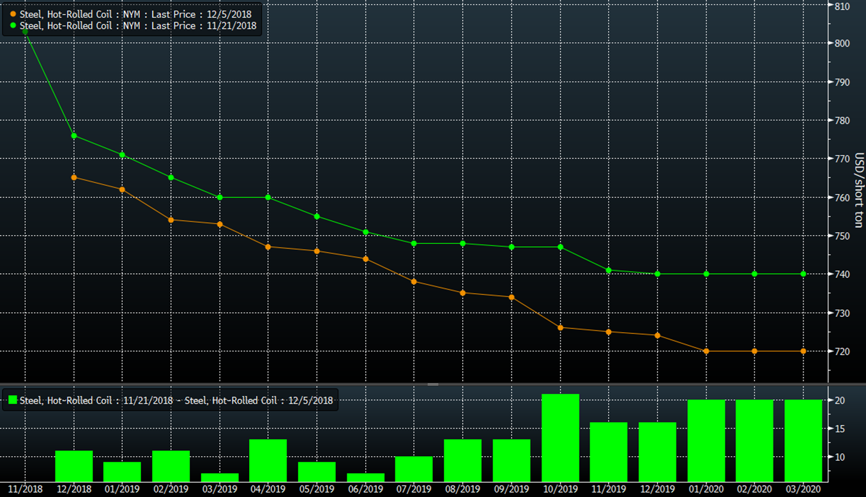Screen dimensions: 866x497
Task: Click the orange legend marker for 12/5/2018 series
Action: pyautogui.click(x=13, y=14)
